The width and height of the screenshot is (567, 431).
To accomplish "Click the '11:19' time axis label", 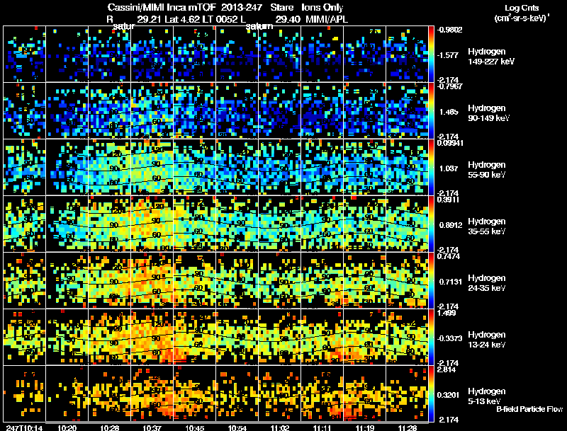I will [x=365, y=427].
